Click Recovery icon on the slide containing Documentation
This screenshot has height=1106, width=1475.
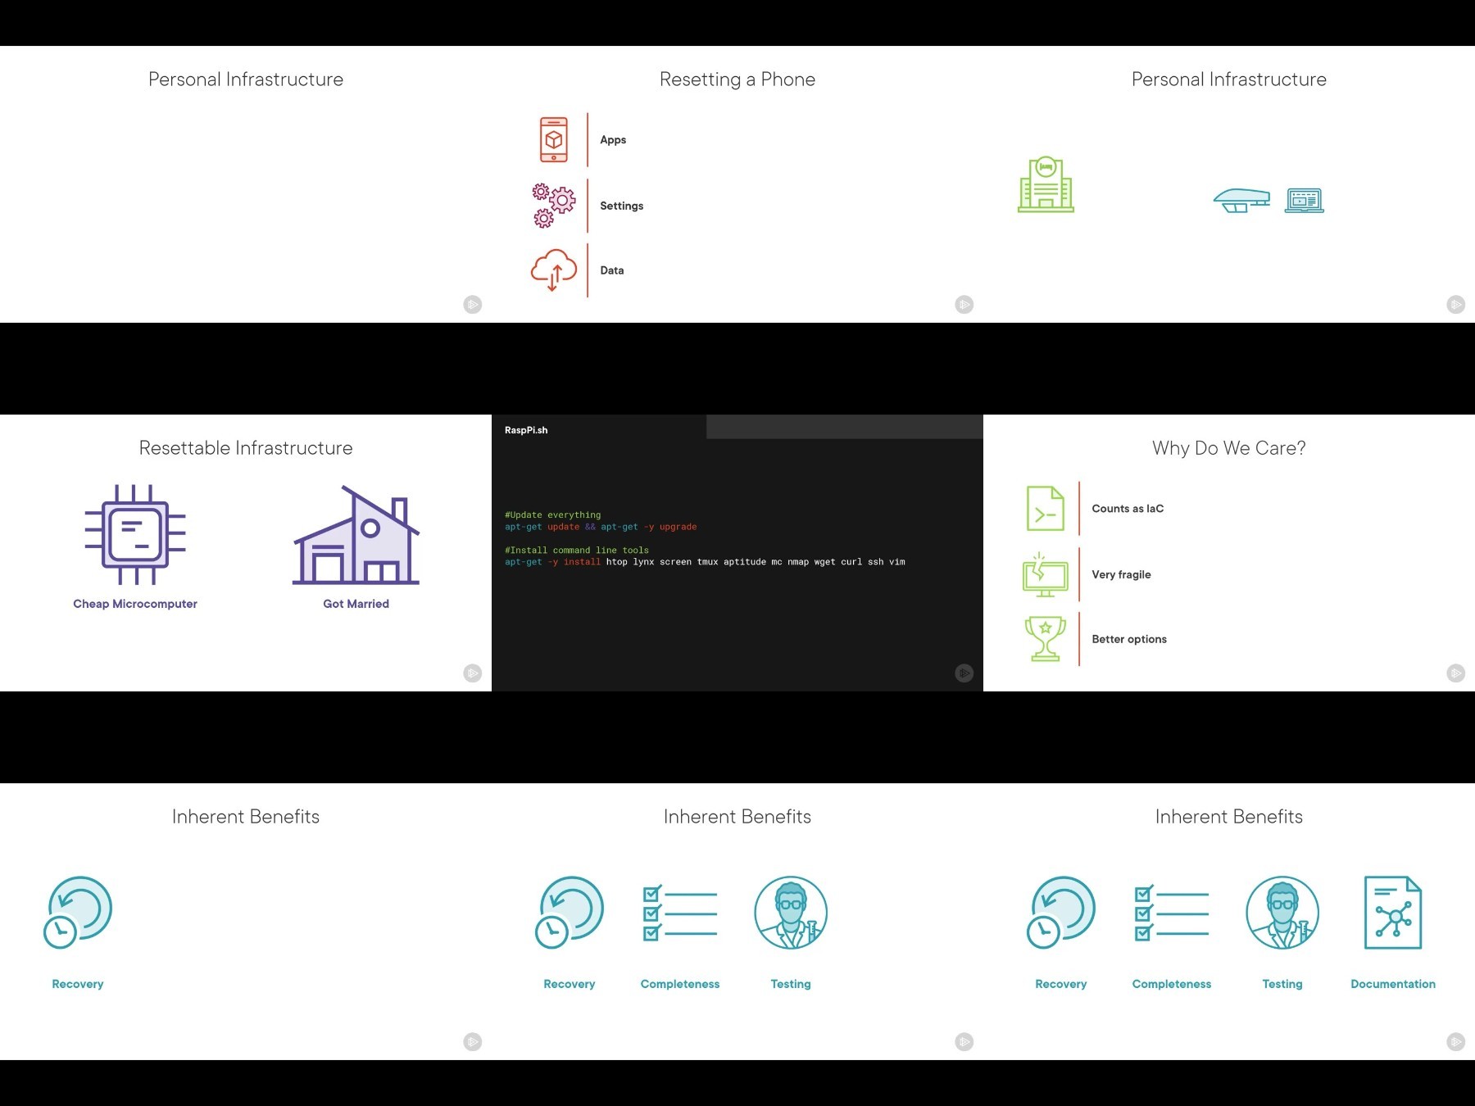[x=1061, y=913]
